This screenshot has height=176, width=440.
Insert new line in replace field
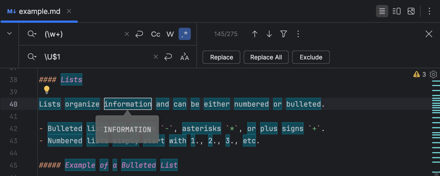click(168, 57)
